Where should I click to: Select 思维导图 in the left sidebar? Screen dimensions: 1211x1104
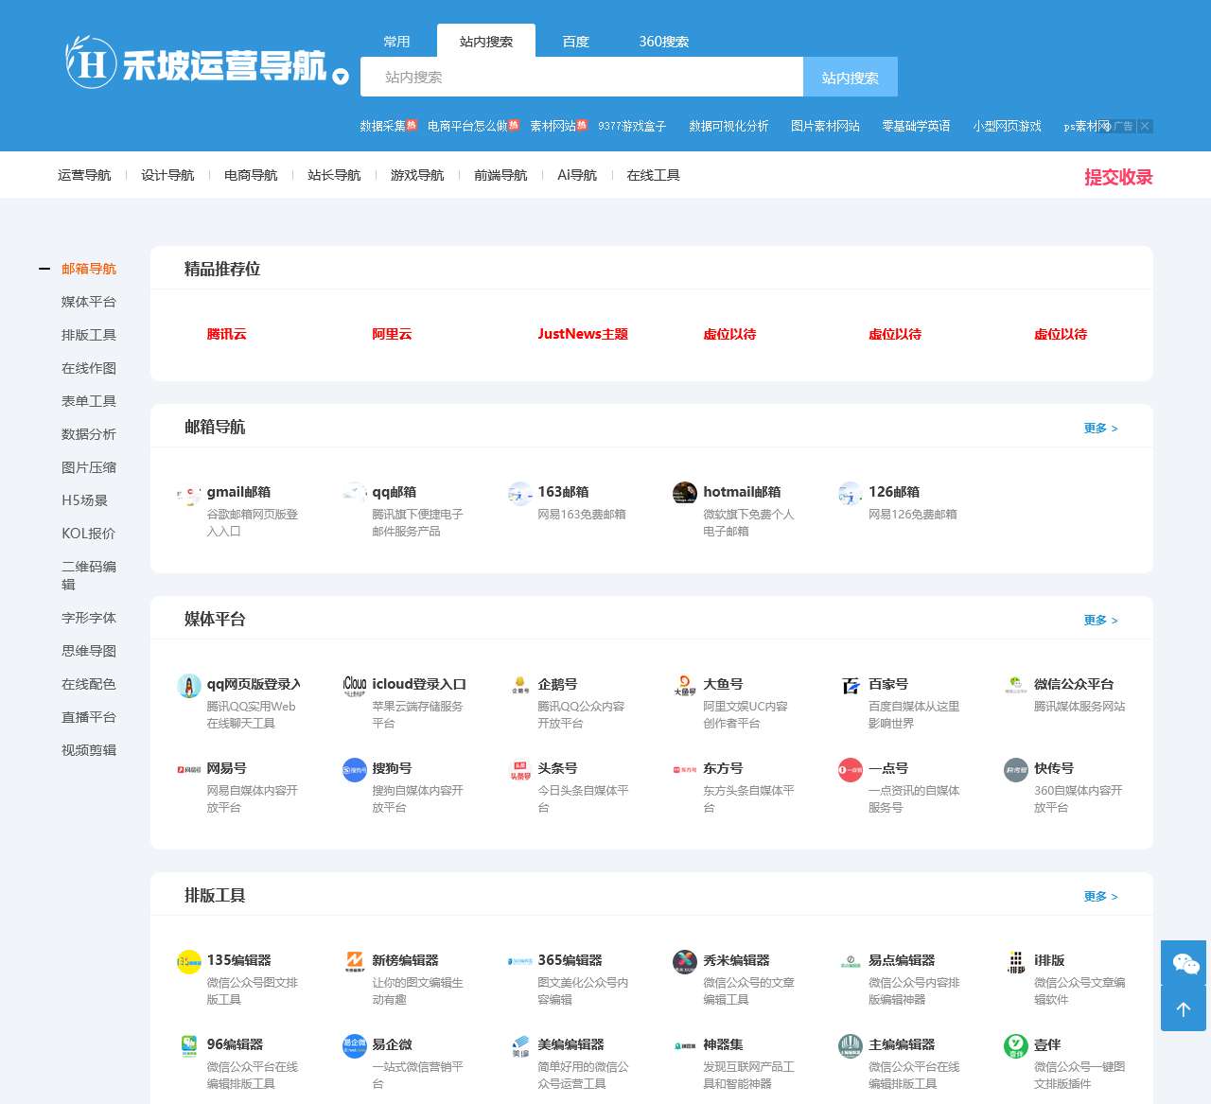[89, 651]
